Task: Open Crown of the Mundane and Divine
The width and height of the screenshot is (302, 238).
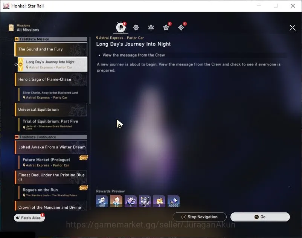Action: pos(51,206)
